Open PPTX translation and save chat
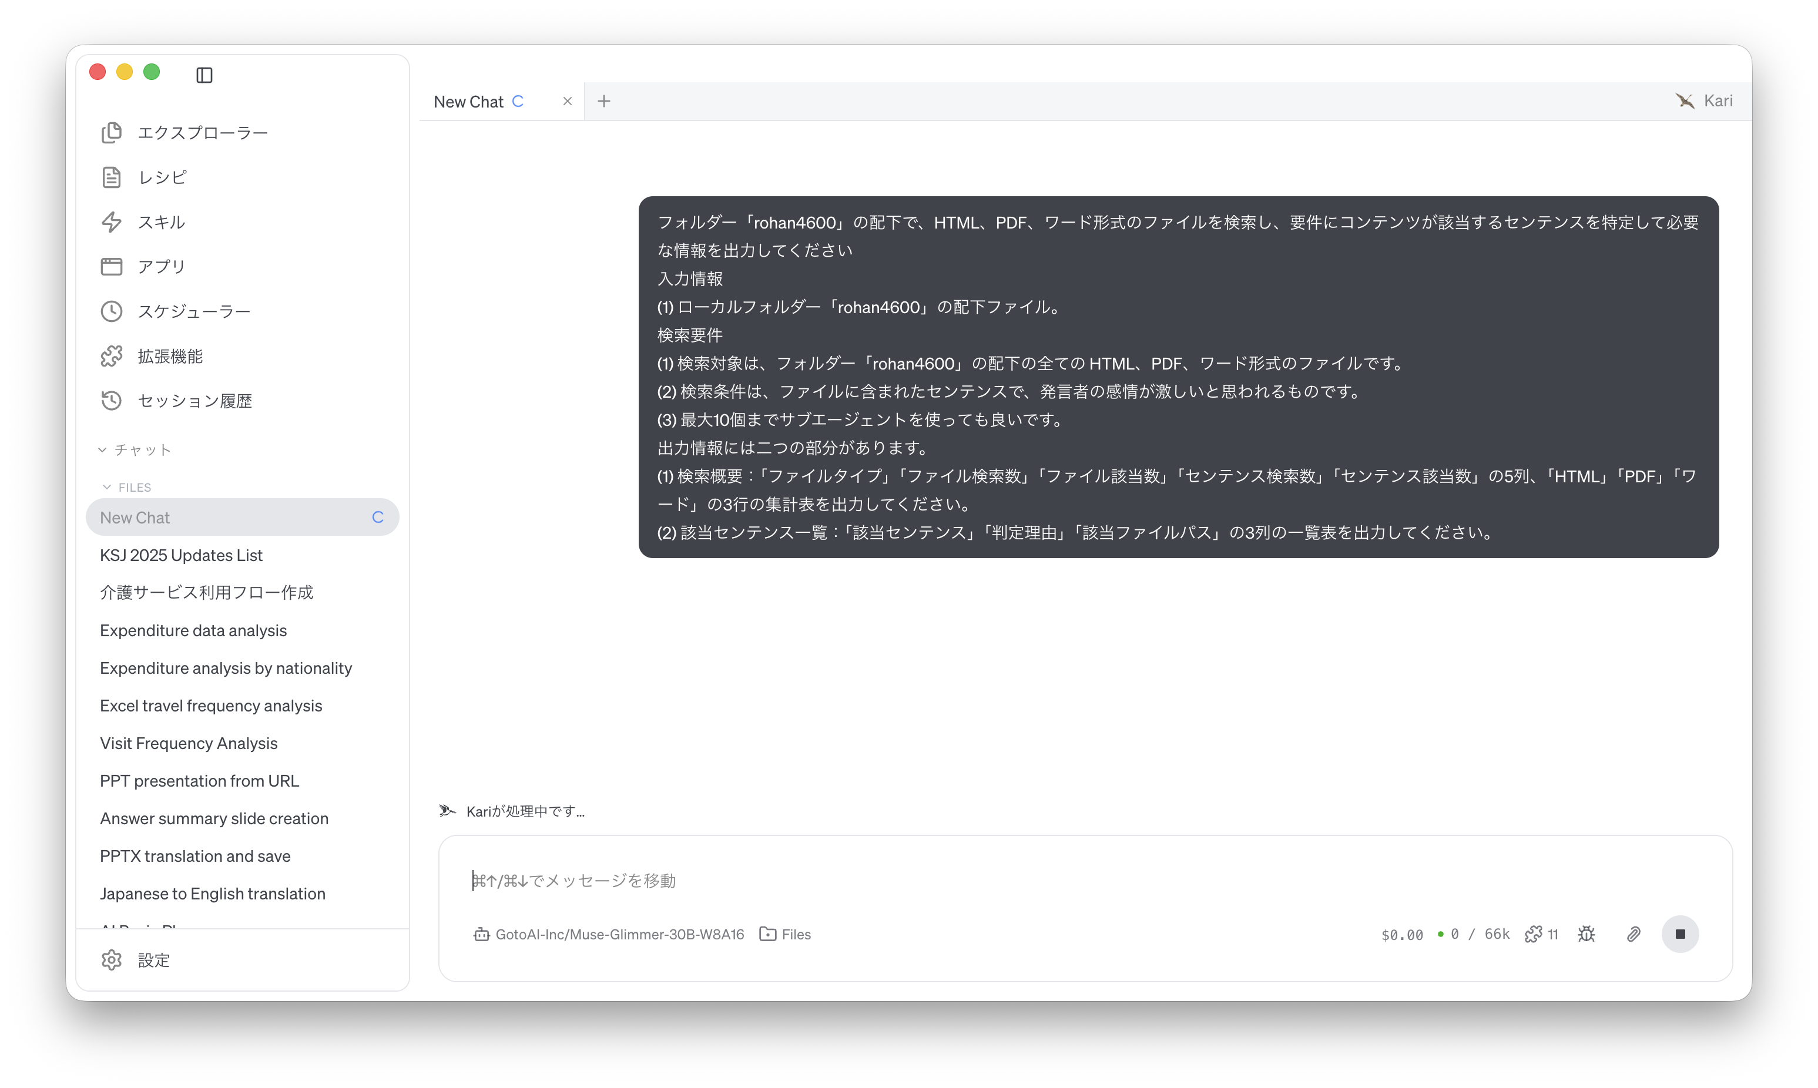The image size is (1818, 1088). 195,855
